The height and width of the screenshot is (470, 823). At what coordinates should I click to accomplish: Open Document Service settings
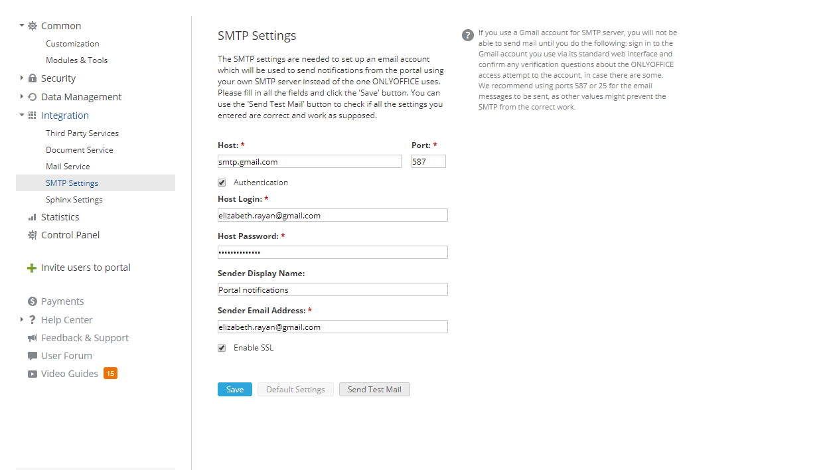coord(80,150)
